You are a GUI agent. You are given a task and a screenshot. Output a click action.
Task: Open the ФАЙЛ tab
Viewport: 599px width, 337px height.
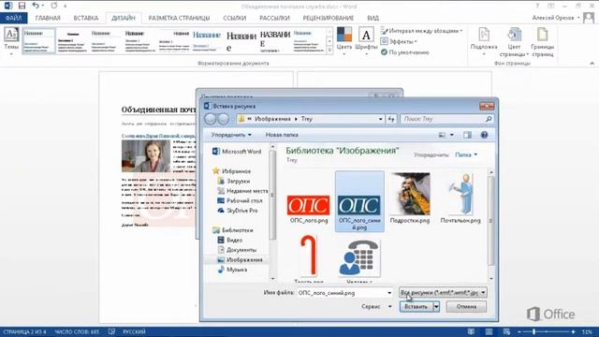click(x=14, y=18)
